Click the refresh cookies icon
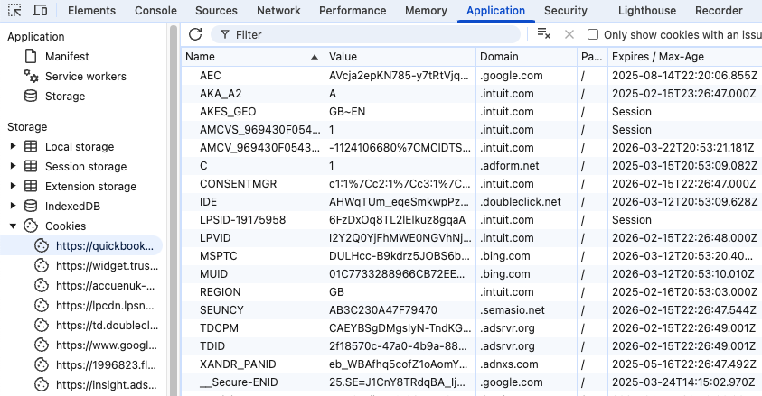The width and height of the screenshot is (762, 396). 195,34
